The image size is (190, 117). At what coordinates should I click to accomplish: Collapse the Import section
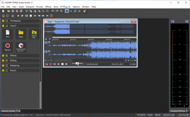3,26
